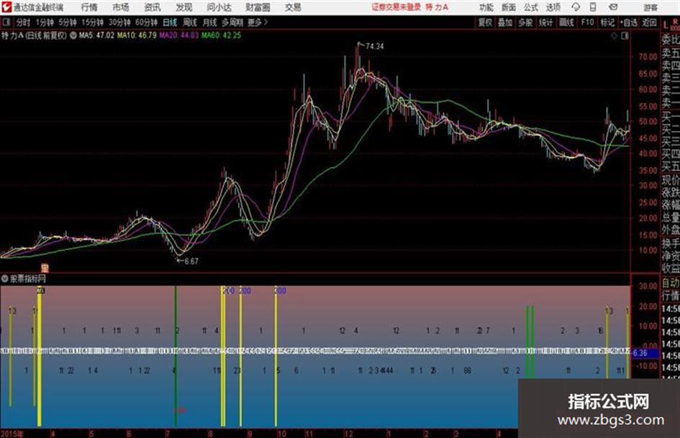Viewport: 680px width, 438px height.
Task: Open the 市场 menu
Action: [121, 7]
